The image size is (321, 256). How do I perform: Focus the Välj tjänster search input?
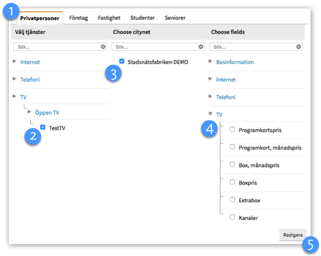tap(57, 47)
